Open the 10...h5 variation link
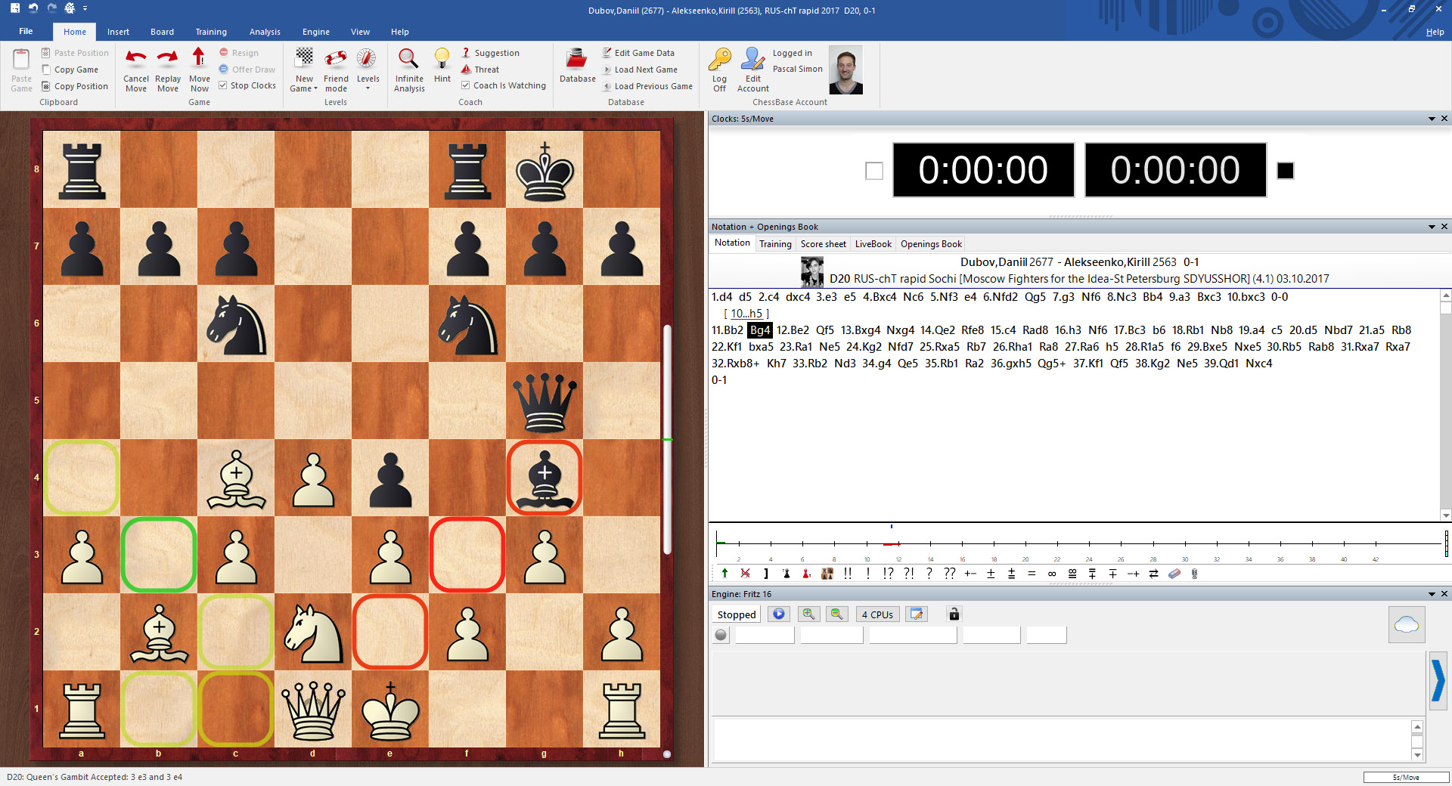This screenshot has width=1452, height=786. pyautogui.click(x=747, y=313)
